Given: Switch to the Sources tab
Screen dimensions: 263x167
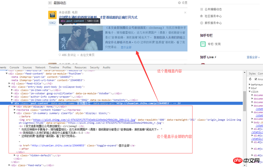Looking at the screenshot, I should [x=27, y=68].
